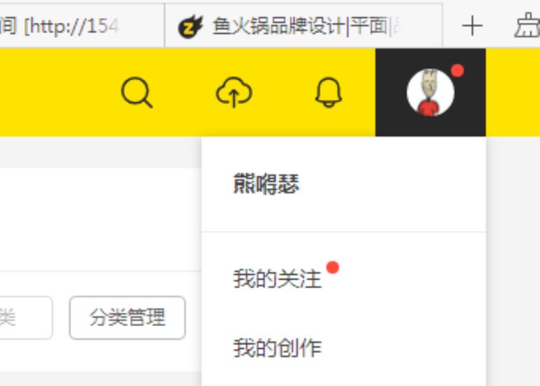The height and width of the screenshot is (386, 540).
Task: Open profile via username 熊嘚瑟
Action: coord(266,184)
